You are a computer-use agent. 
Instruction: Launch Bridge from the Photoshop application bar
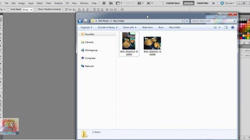[104, 3]
